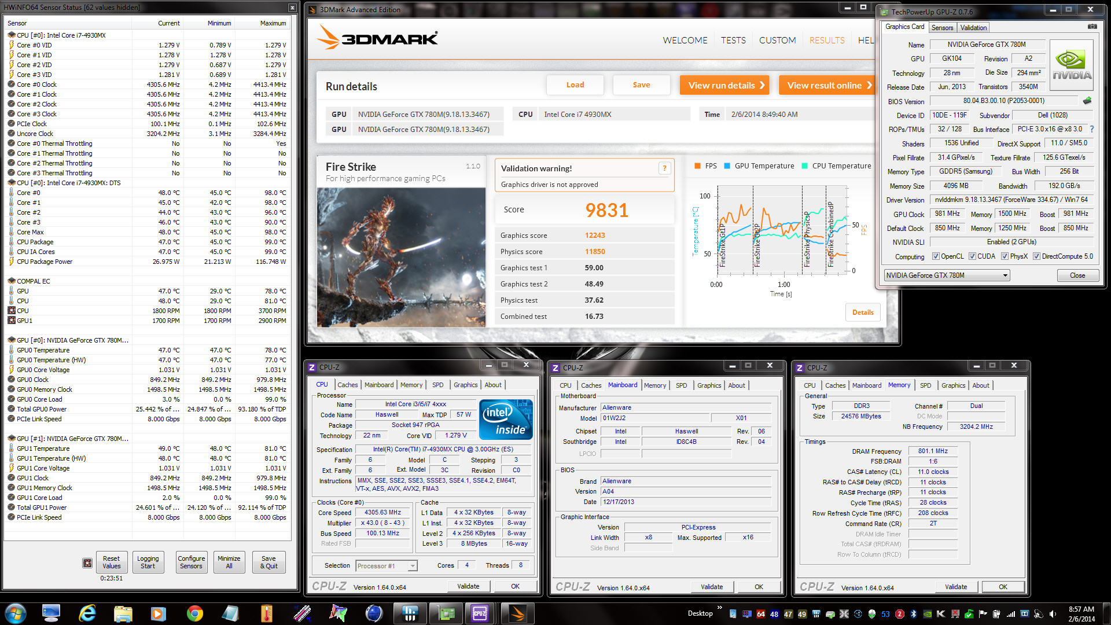The height and width of the screenshot is (625, 1111).
Task: Launch Google Chrome from the taskbar
Action: tap(194, 613)
